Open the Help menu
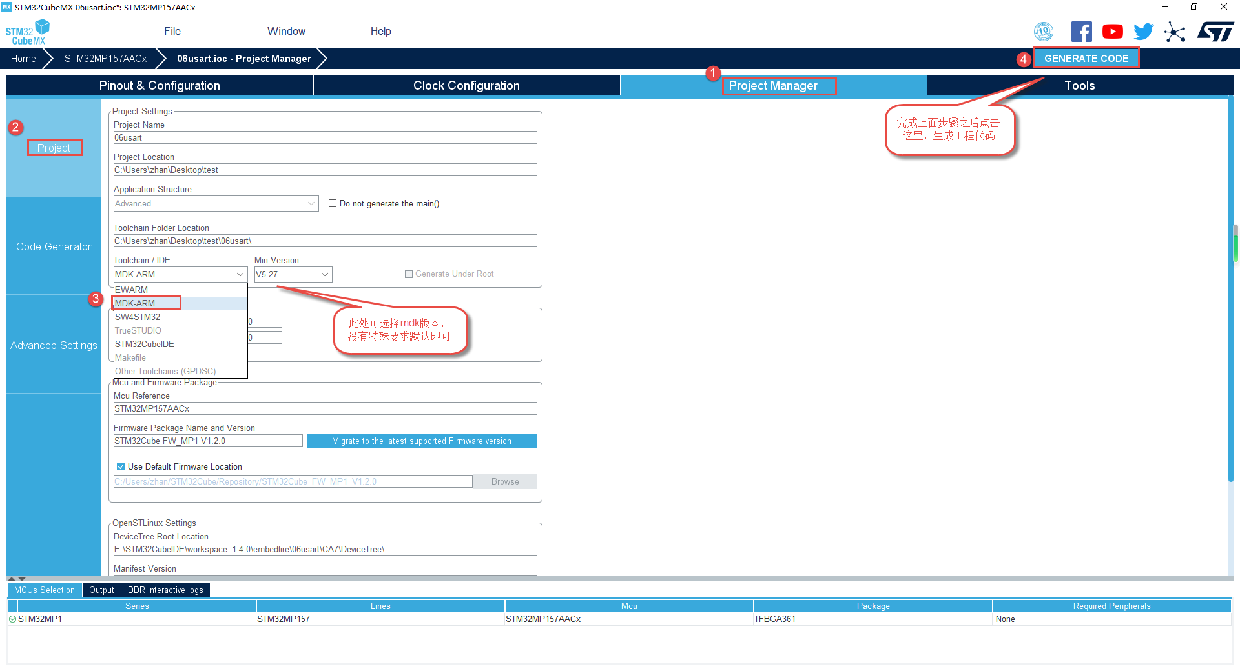 coord(380,31)
